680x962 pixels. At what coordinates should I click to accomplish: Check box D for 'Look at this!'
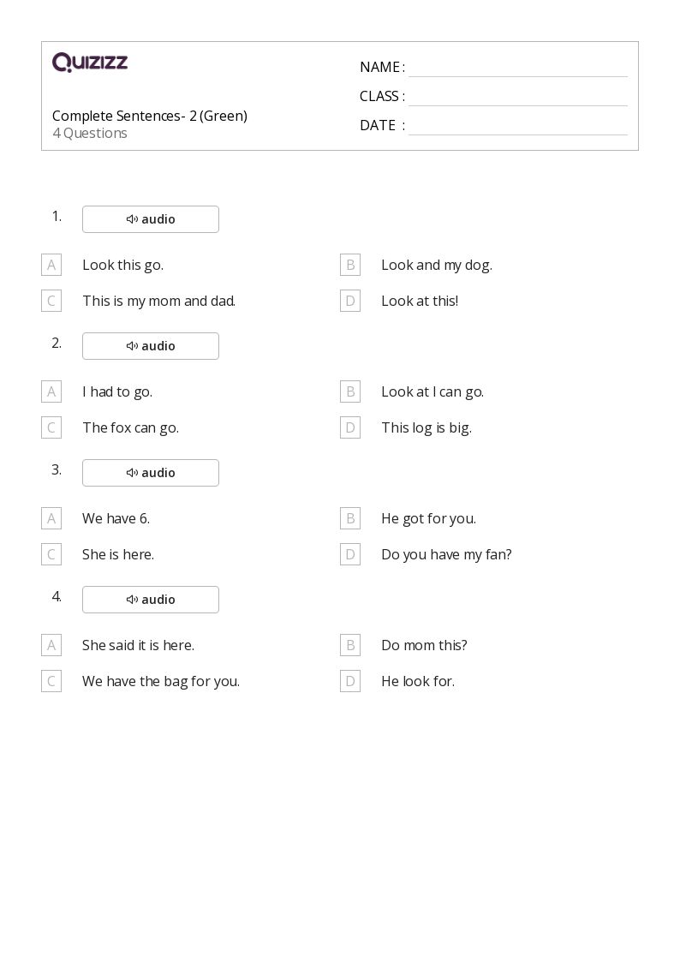(350, 301)
